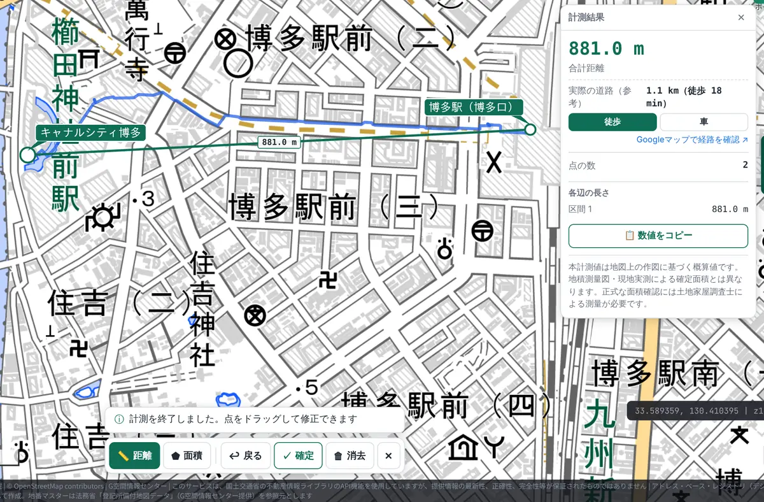Viewport: 764px width, 502px height.
Task: Select 車 car route mode
Action: click(x=704, y=122)
